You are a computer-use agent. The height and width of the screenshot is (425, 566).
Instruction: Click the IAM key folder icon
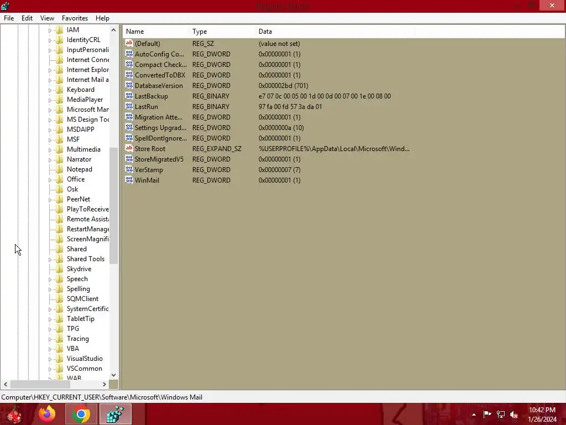[60, 30]
